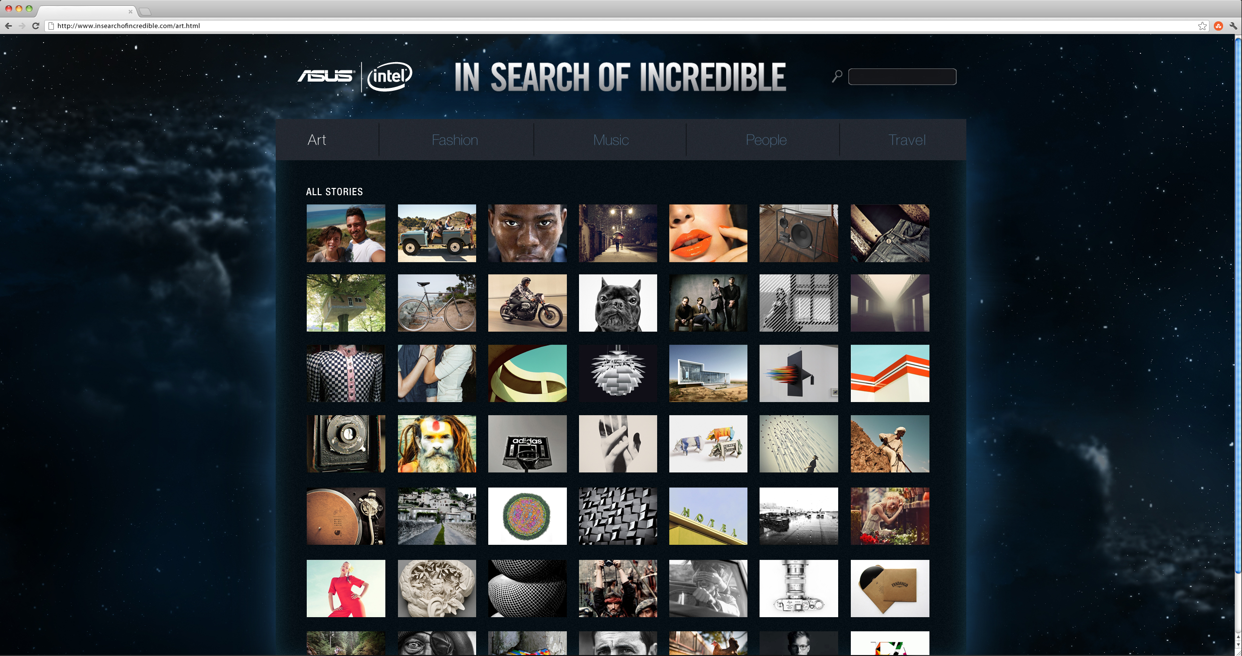Click the In Search of Incredible title

620,77
